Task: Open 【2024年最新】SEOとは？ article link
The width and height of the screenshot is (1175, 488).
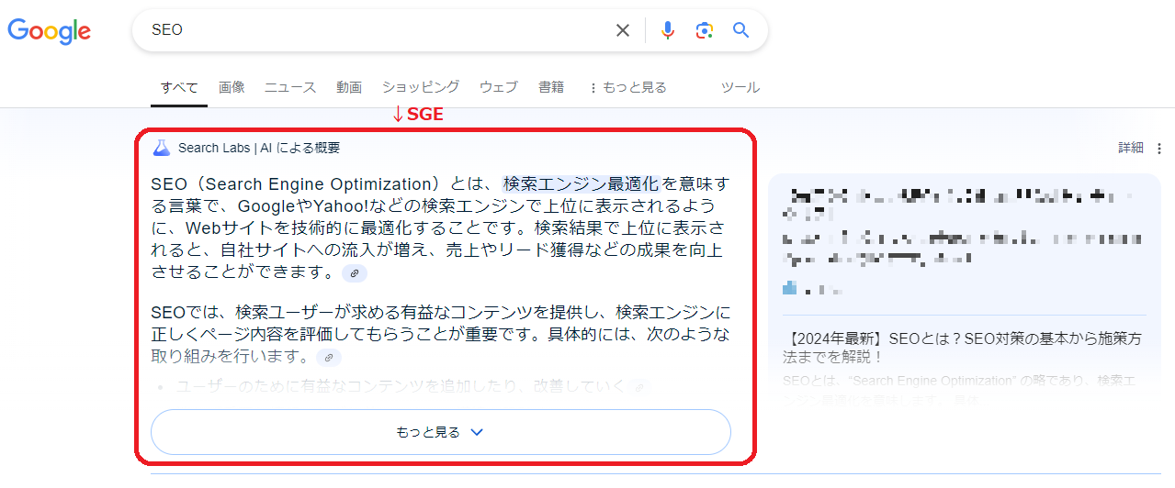Action: [962, 347]
